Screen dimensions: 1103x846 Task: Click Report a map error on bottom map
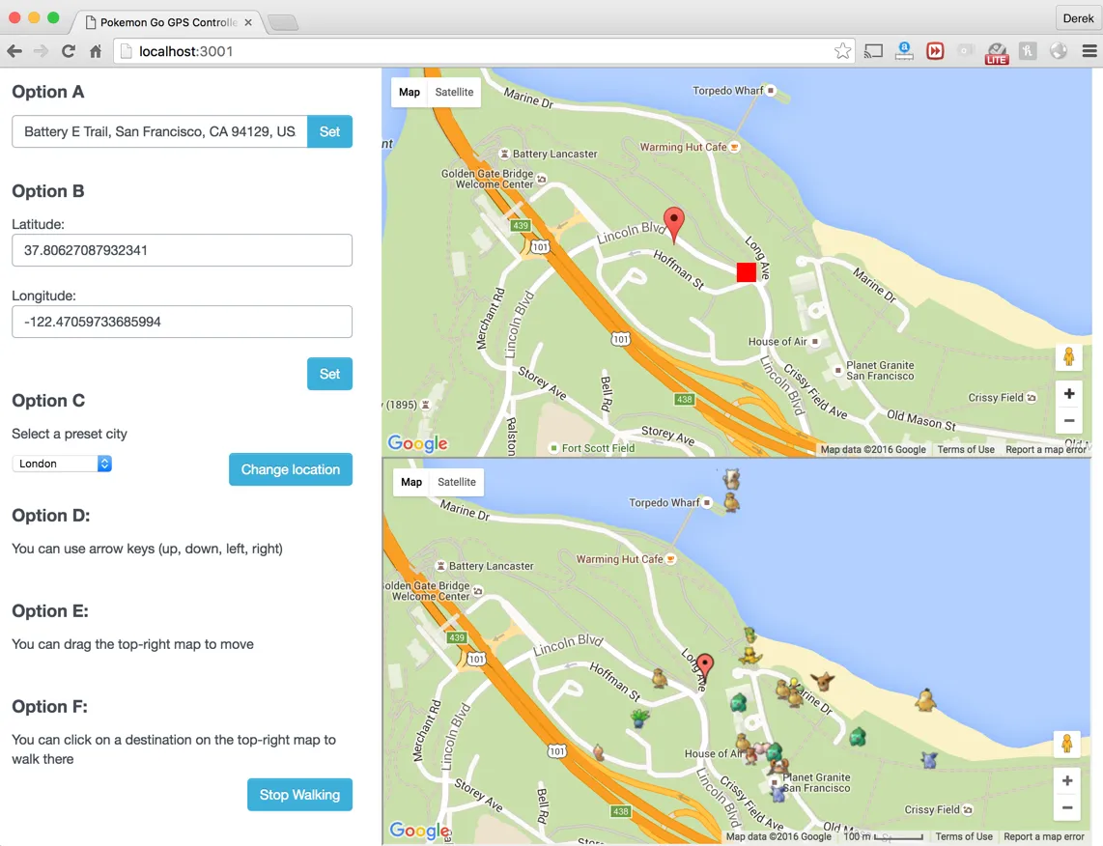pyautogui.click(x=1044, y=837)
